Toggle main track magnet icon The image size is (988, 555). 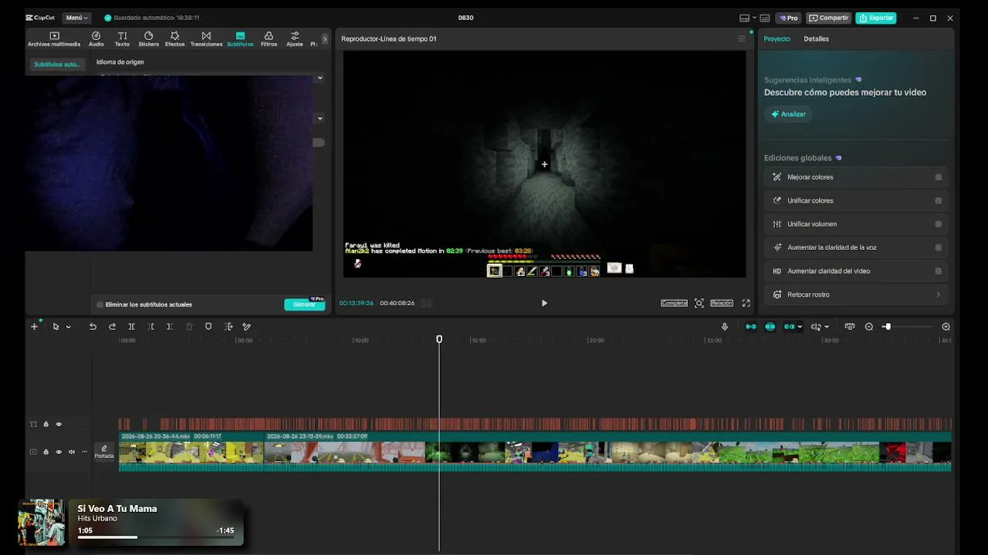coord(750,327)
